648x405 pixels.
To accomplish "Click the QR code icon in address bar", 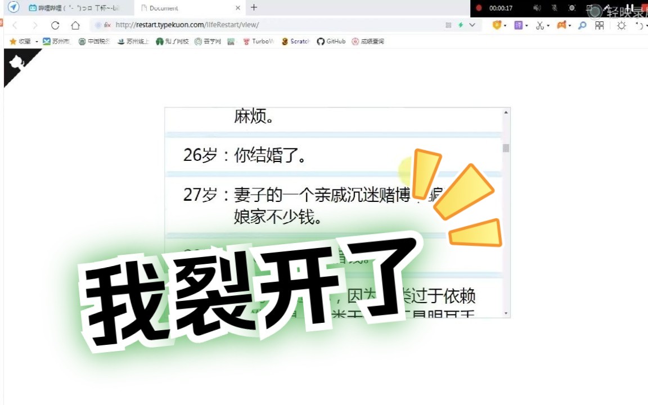I will [x=448, y=25].
